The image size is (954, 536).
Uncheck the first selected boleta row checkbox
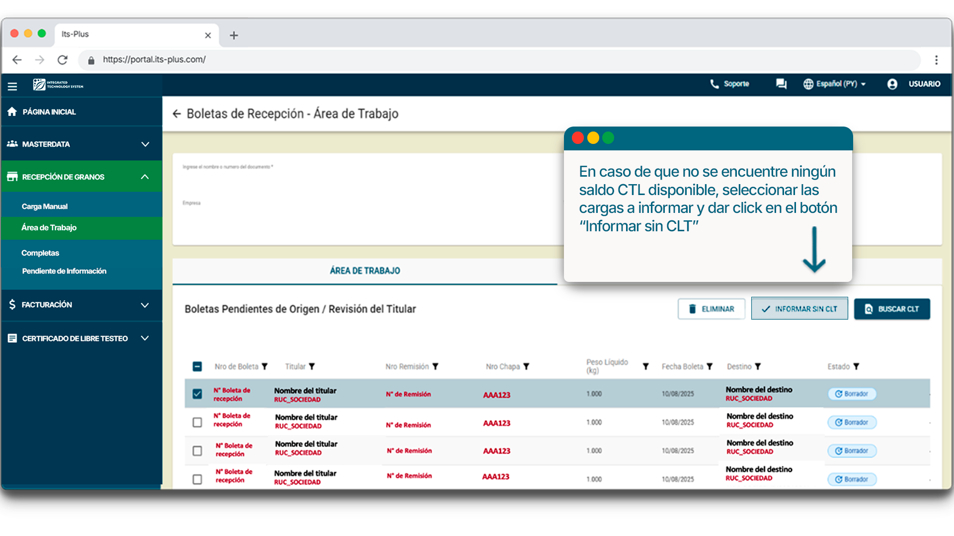(x=197, y=394)
